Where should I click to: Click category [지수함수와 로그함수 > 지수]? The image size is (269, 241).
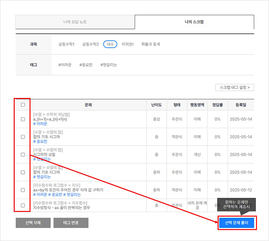57,185
